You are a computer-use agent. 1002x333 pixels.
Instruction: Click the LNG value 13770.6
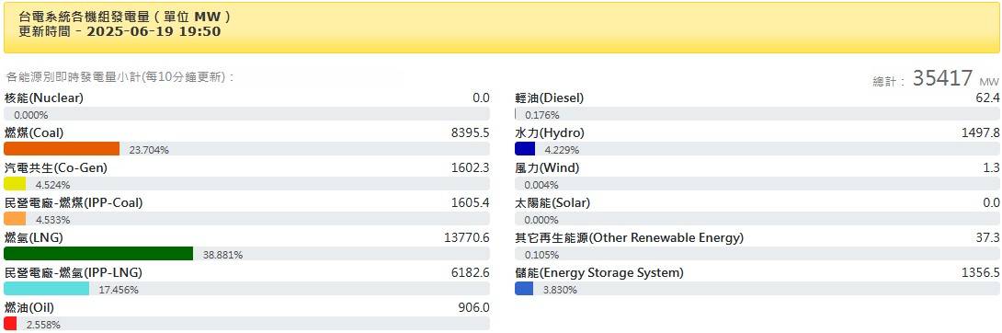(467, 237)
